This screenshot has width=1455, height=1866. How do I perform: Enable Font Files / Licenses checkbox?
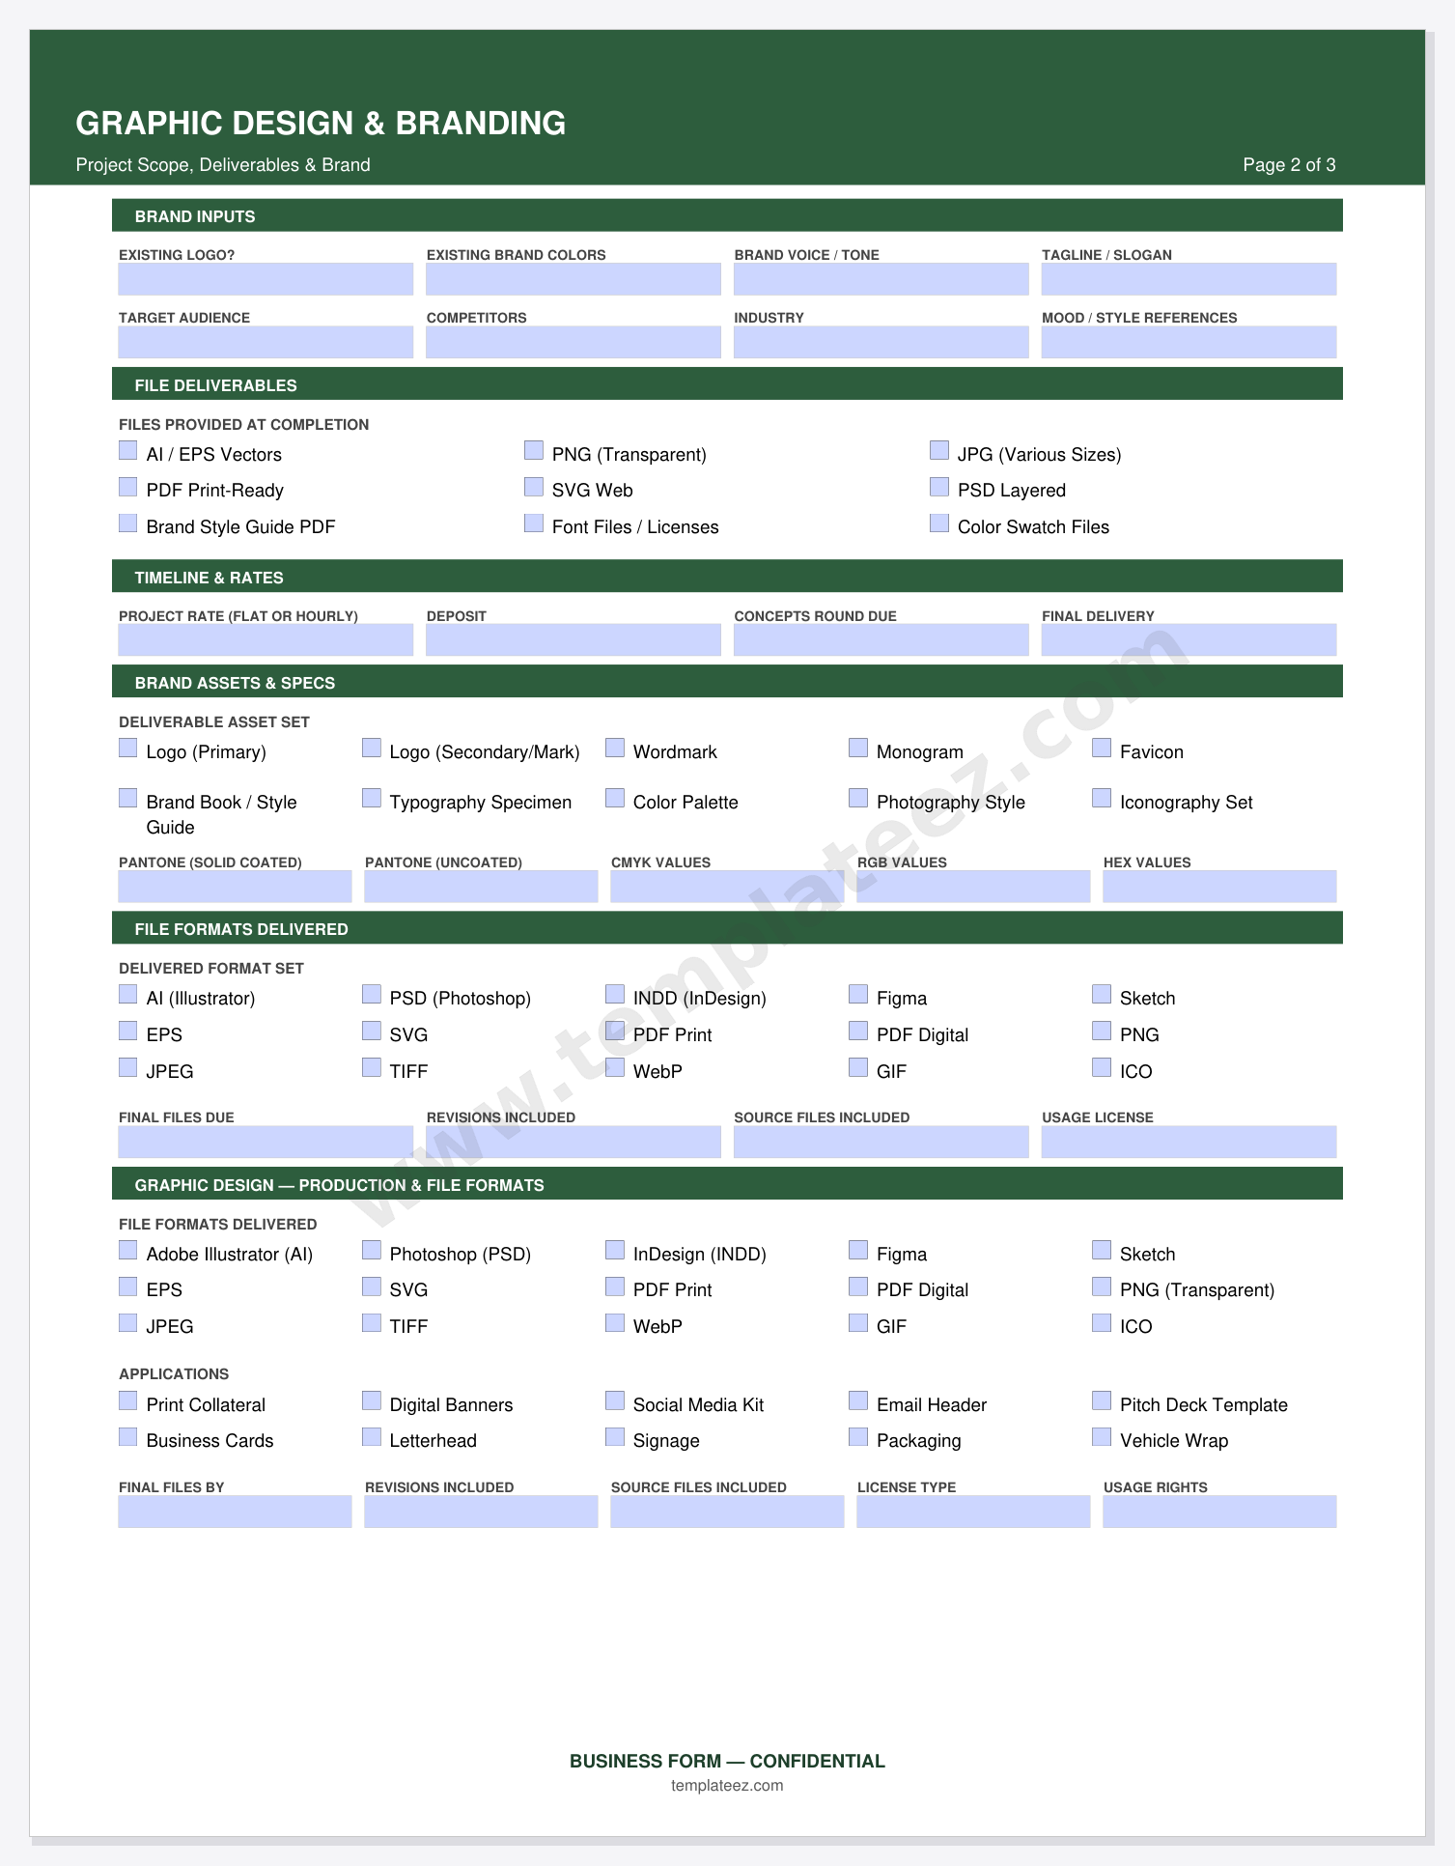click(534, 523)
